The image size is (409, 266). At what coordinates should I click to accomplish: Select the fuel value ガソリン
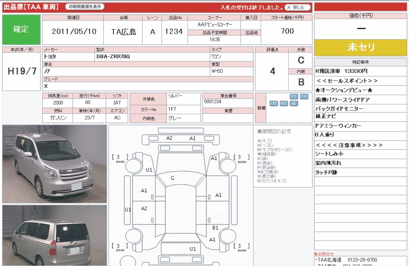tap(58, 118)
